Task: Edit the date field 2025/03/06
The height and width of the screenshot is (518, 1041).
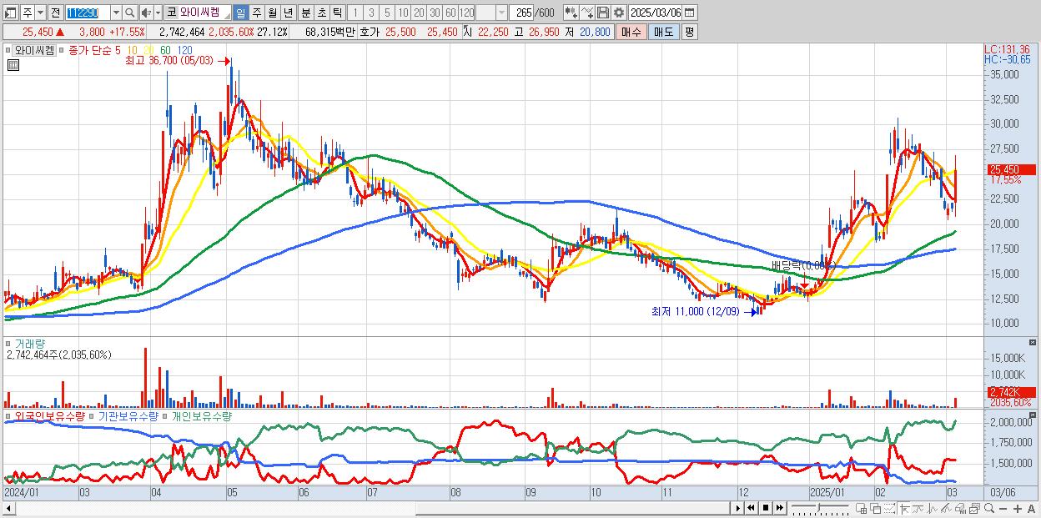Action: [x=656, y=13]
